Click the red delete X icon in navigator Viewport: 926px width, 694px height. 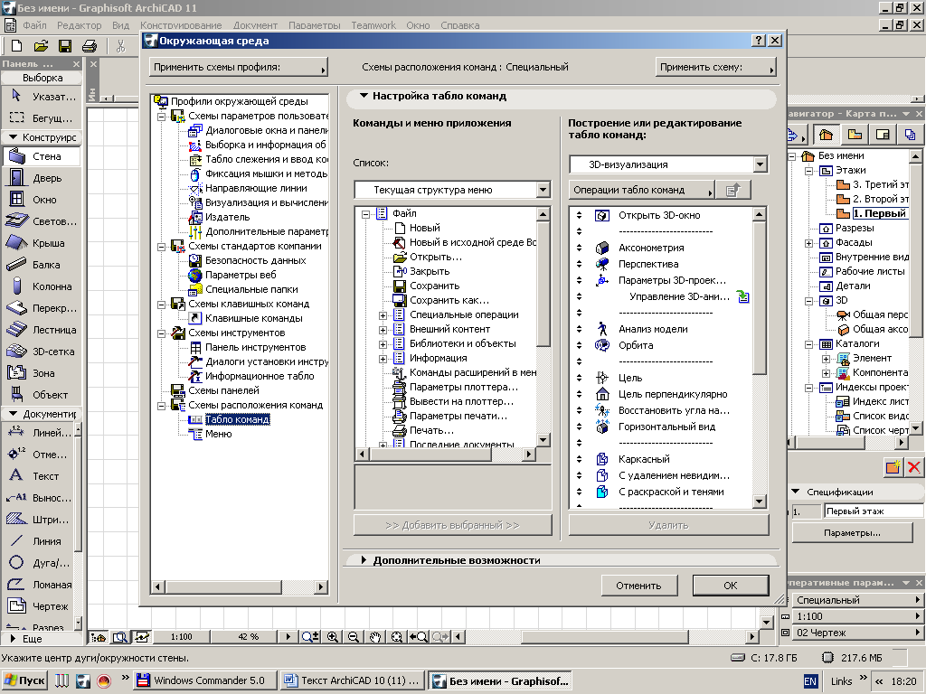pyautogui.click(x=913, y=467)
